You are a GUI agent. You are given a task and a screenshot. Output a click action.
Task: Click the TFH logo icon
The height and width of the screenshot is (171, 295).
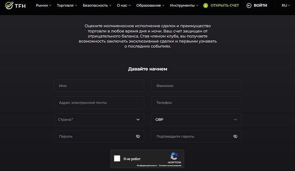coord(9,6)
